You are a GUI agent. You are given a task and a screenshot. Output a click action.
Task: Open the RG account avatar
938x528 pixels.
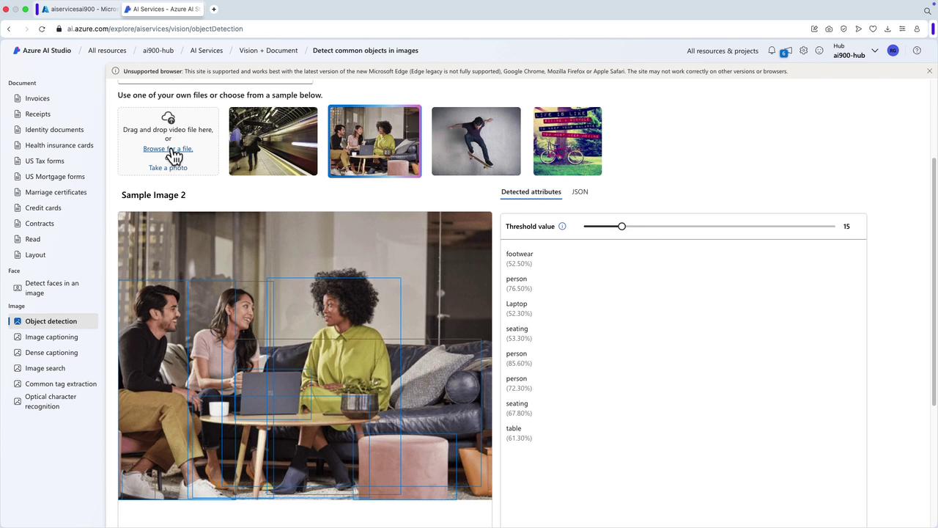click(x=893, y=51)
